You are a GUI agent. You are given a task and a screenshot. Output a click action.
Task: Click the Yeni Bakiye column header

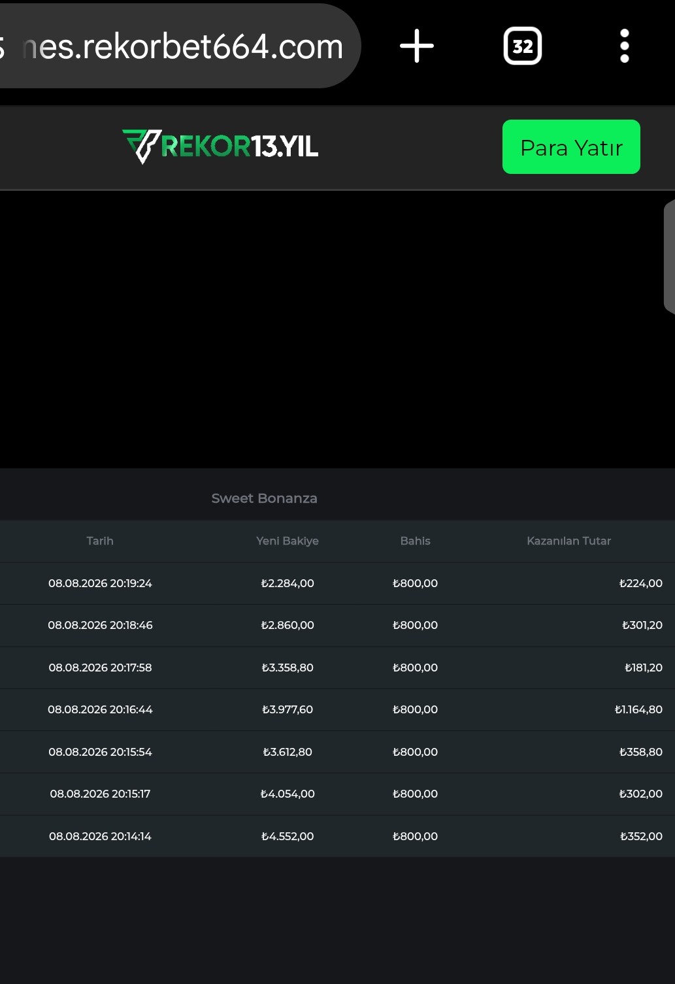coord(288,541)
